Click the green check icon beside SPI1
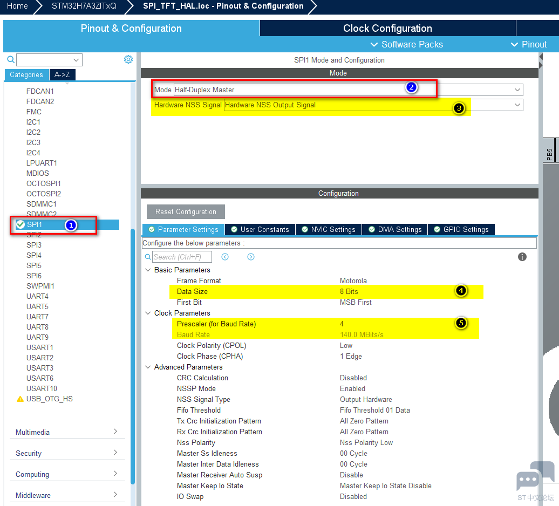This screenshot has height=506, width=559. pyautogui.click(x=21, y=224)
